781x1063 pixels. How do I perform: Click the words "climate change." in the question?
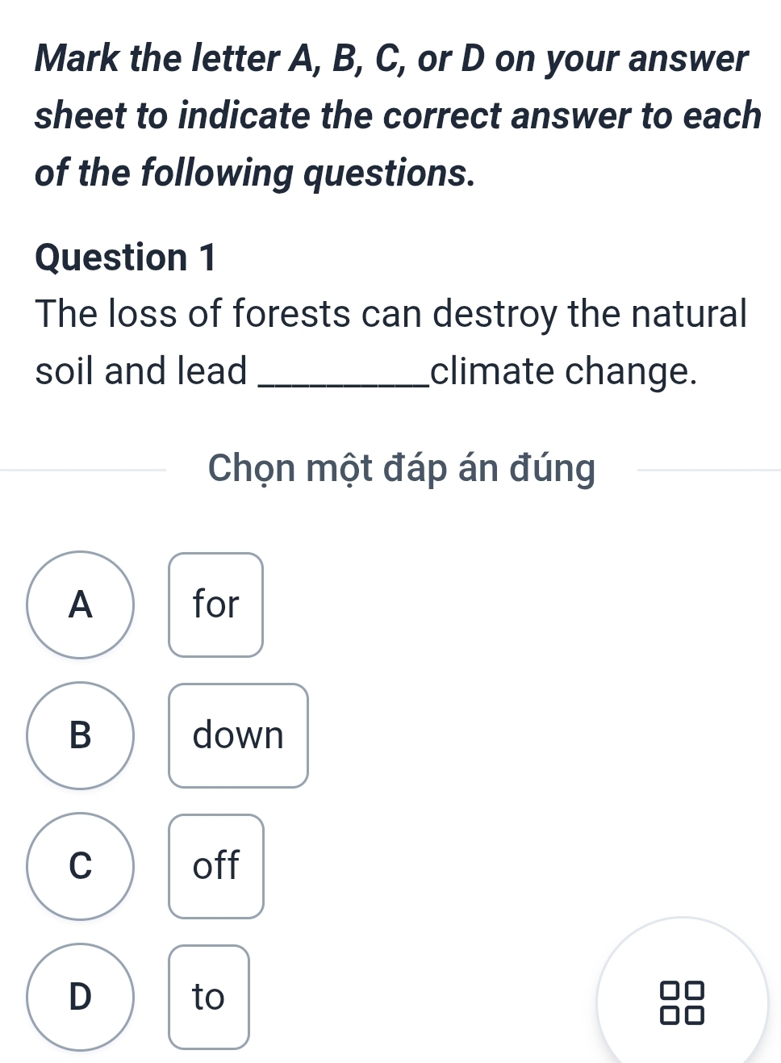[563, 371]
